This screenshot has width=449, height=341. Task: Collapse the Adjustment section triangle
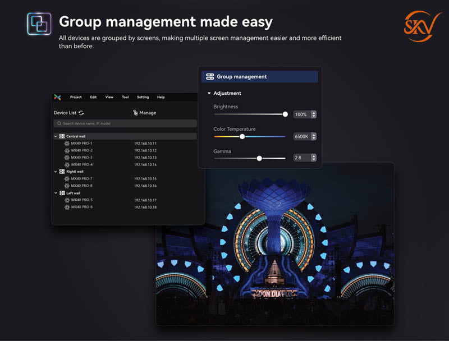pyautogui.click(x=209, y=94)
